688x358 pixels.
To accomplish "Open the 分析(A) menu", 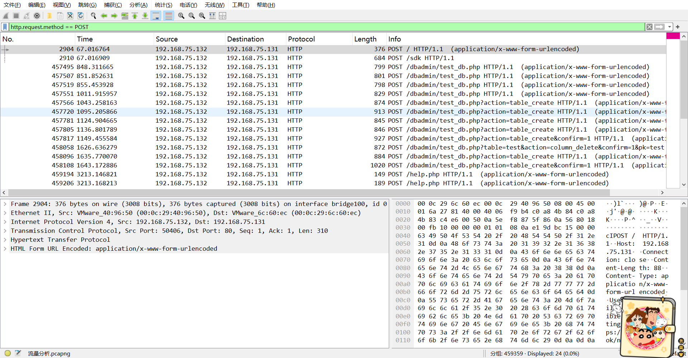I will (139, 5).
